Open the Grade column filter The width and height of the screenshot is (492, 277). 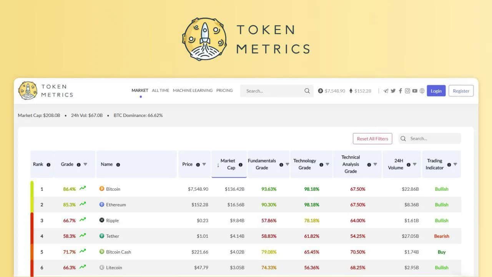pos(85,164)
